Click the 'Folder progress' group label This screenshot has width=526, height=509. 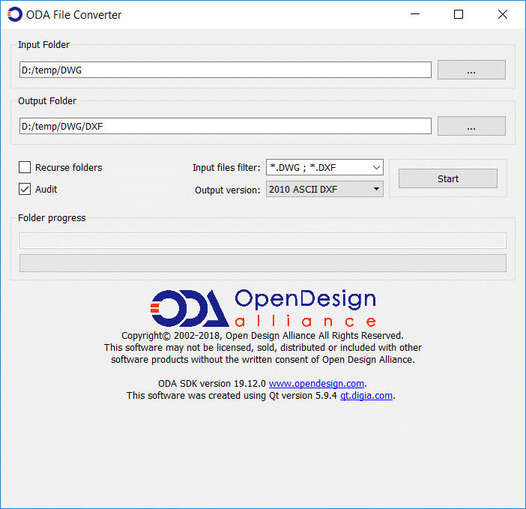[52, 217]
